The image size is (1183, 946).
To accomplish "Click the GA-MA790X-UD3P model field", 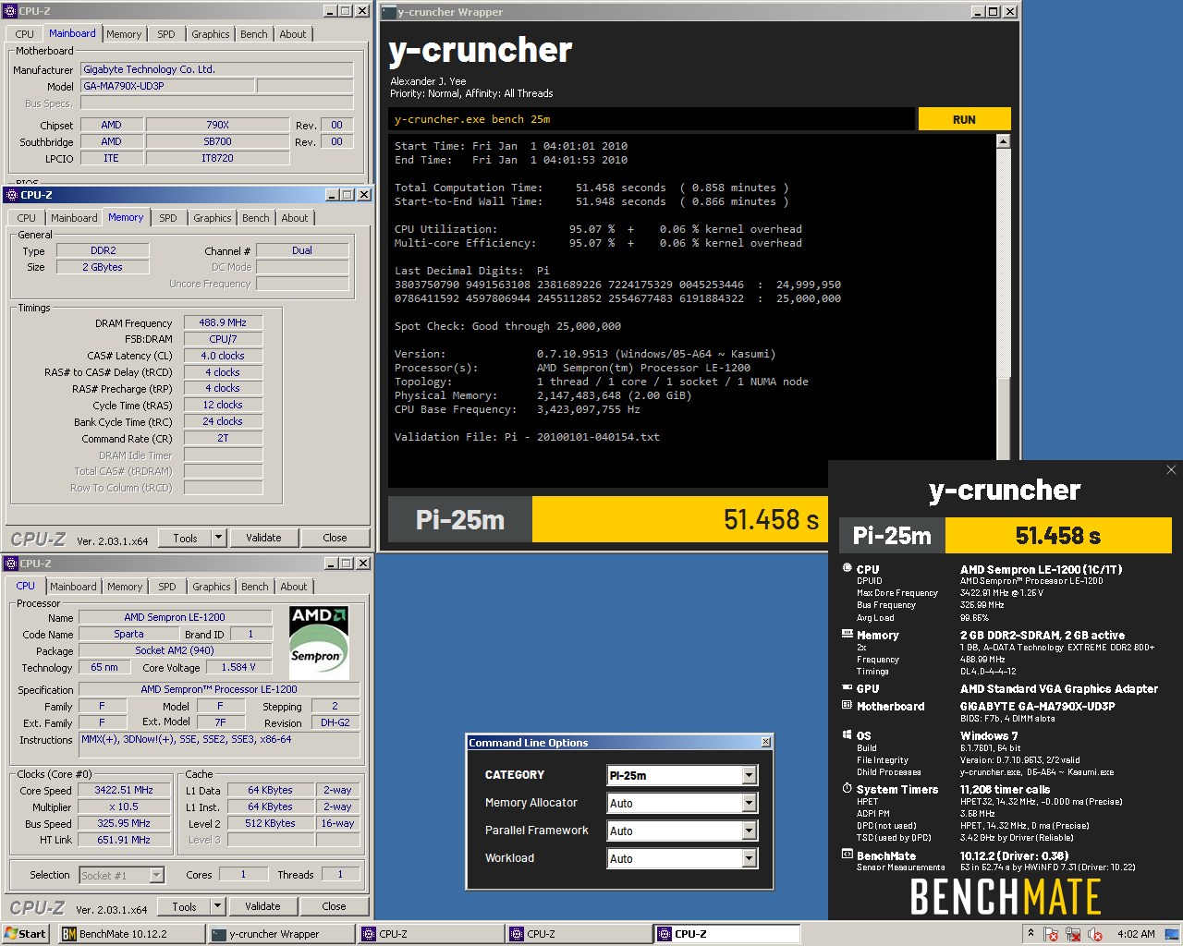I will [x=166, y=86].
